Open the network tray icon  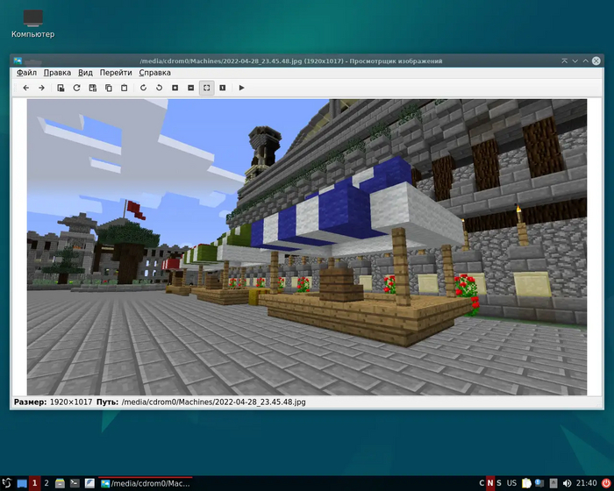click(539, 483)
